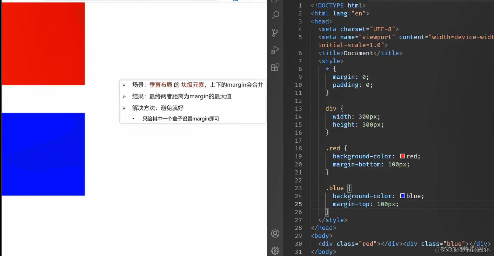Click the CSDN @蜂蜜抽茶 watermark link

coord(463,249)
